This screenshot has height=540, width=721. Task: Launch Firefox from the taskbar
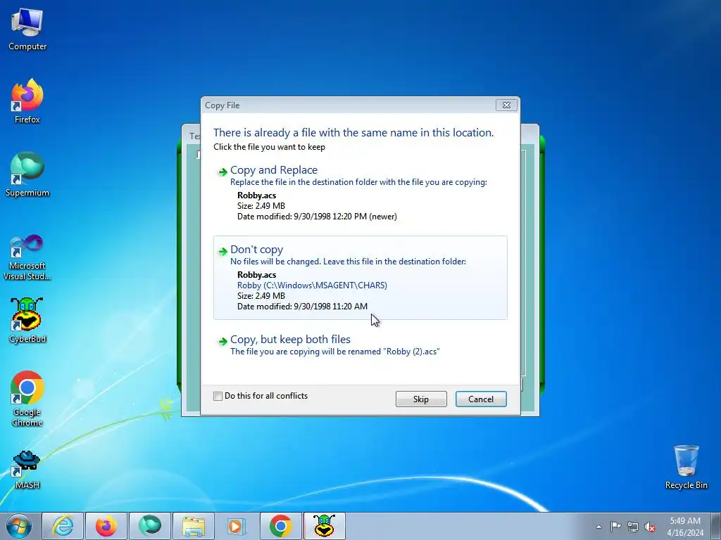(106, 526)
